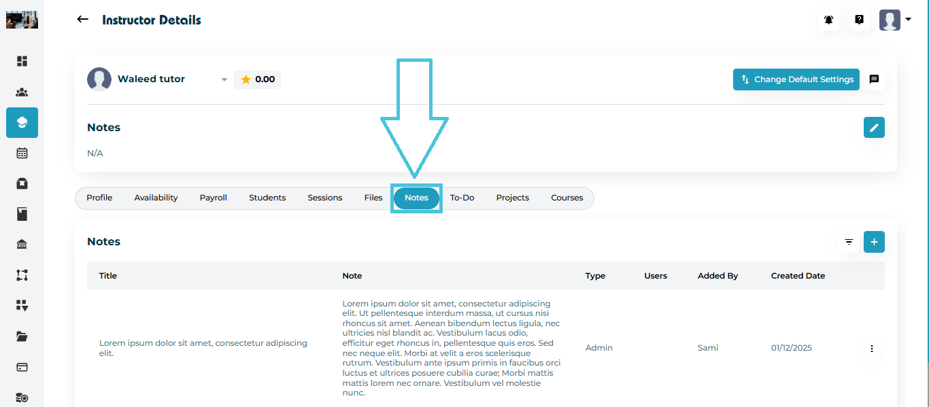Go back using the left arrow
Viewport: 929px width, 407px height.
pyautogui.click(x=83, y=20)
